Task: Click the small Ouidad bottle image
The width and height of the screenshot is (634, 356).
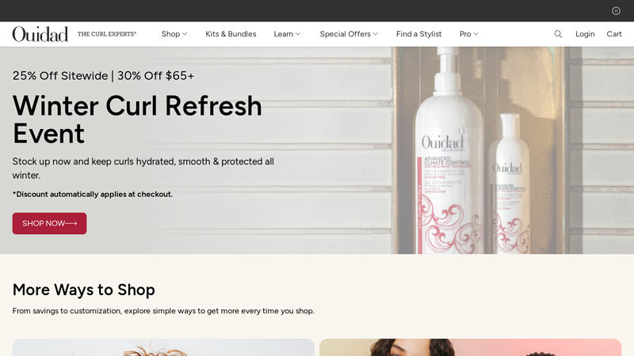Action: tap(509, 184)
